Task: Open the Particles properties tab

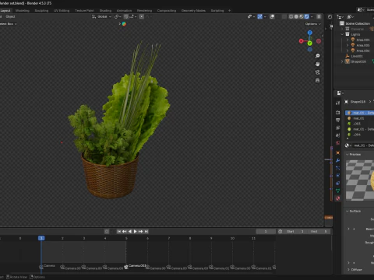Action: click(337, 168)
